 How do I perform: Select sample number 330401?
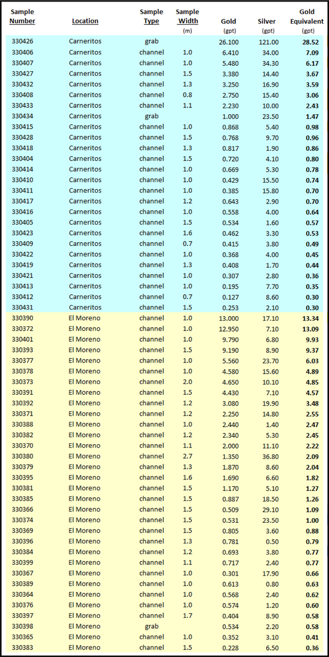23,339
